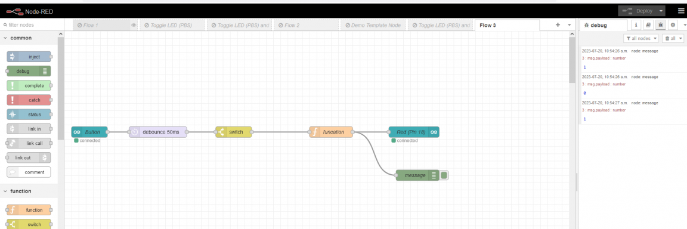Click the plus icon to add flow
Viewport: 687px width, 229px height.
point(558,25)
